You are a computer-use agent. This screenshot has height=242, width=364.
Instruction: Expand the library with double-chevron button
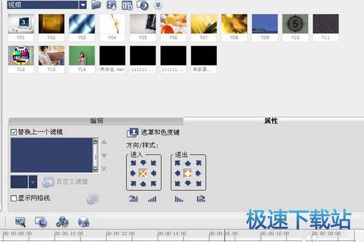(158, 5)
